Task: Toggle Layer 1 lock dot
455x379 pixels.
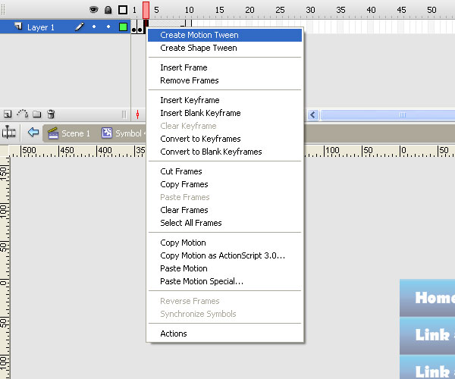Action: click(x=108, y=27)
